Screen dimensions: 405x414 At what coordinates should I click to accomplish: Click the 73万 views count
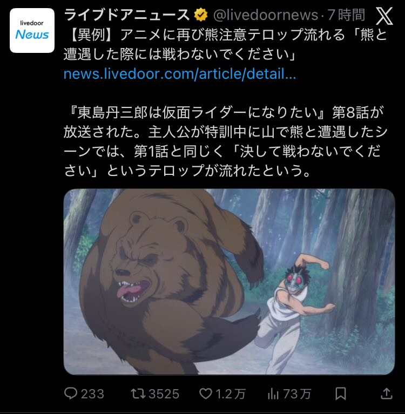point(297,394)
